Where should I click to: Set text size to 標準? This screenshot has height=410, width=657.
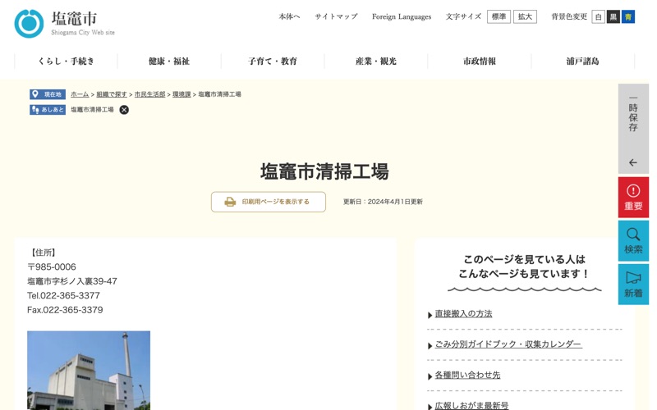(x=498, y=16)
